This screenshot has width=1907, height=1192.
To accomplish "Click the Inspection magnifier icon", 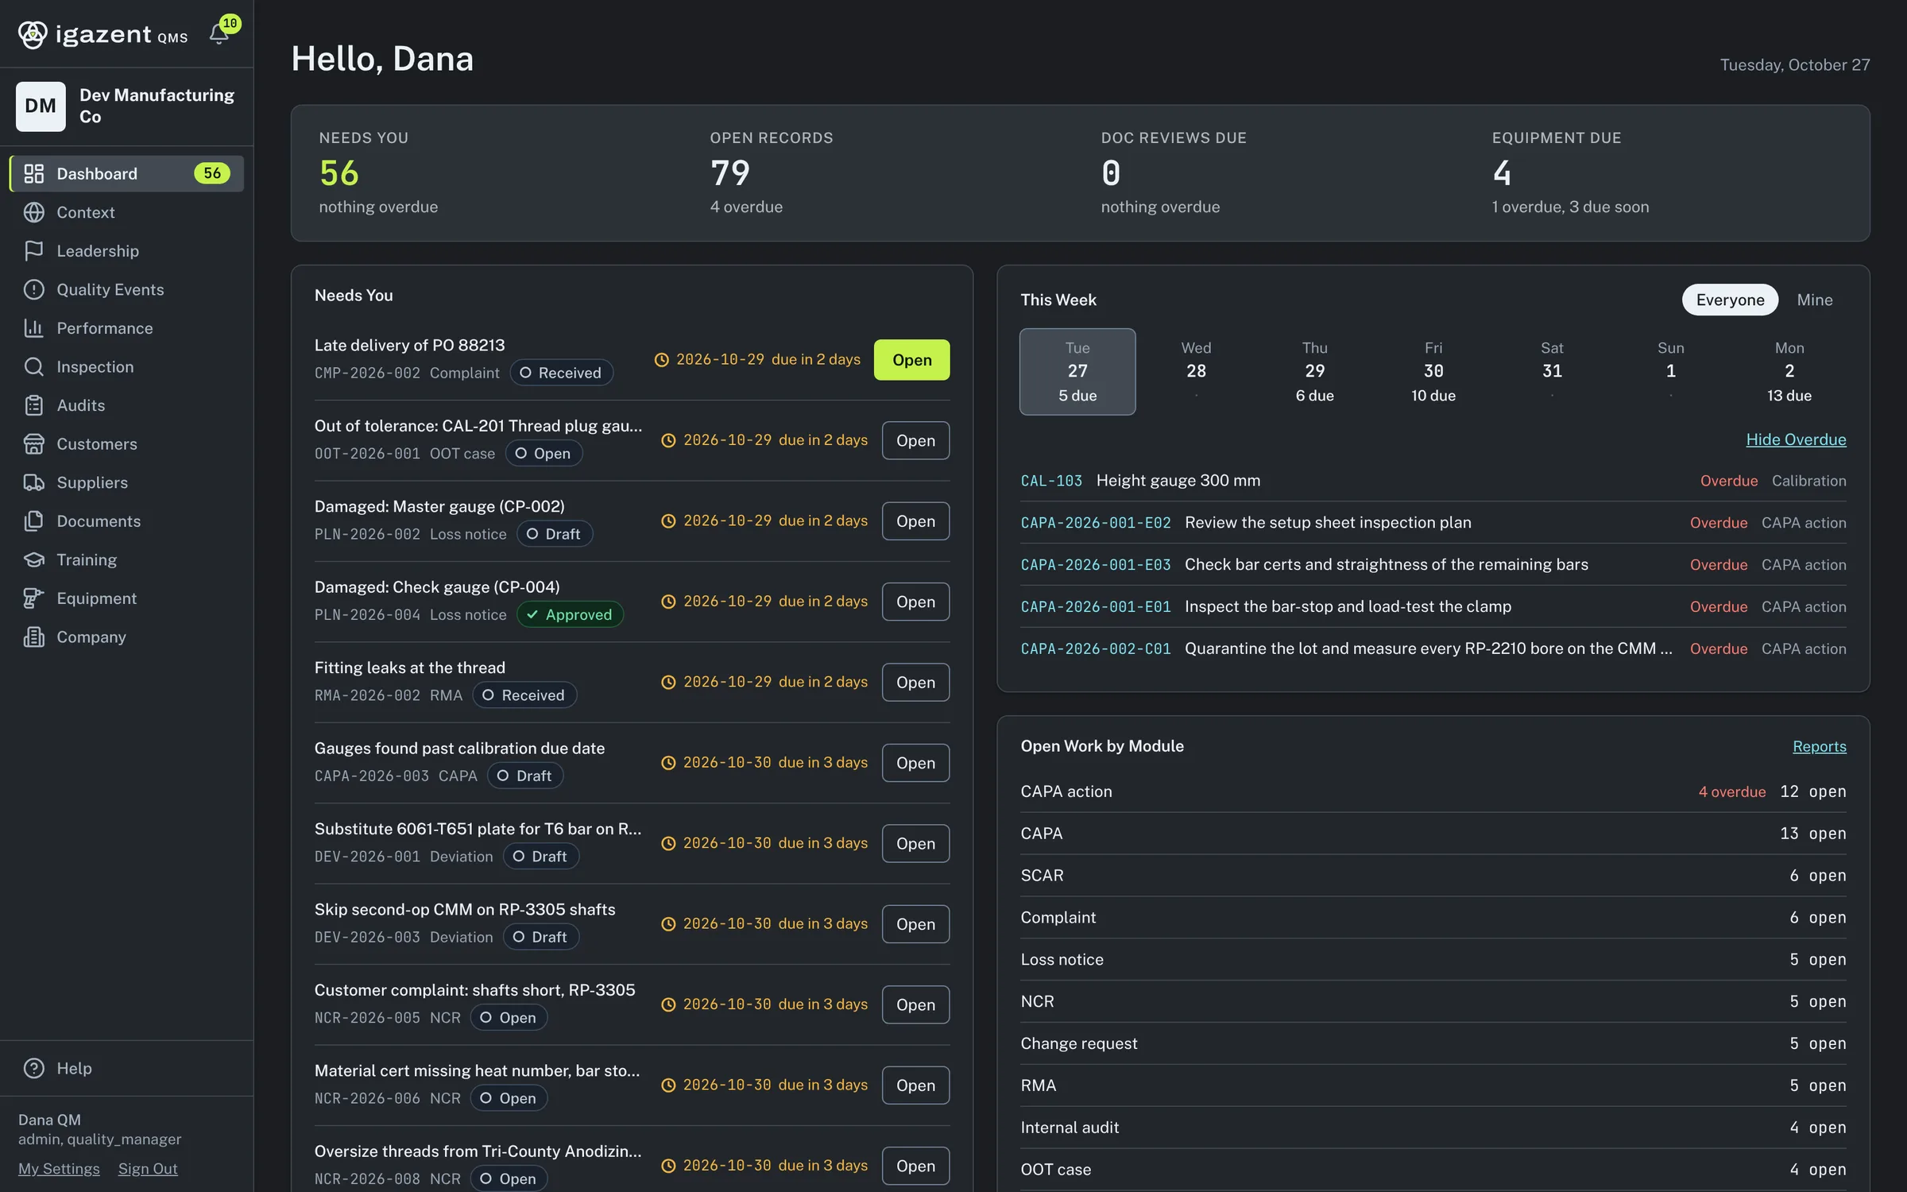I will (33, 366).
